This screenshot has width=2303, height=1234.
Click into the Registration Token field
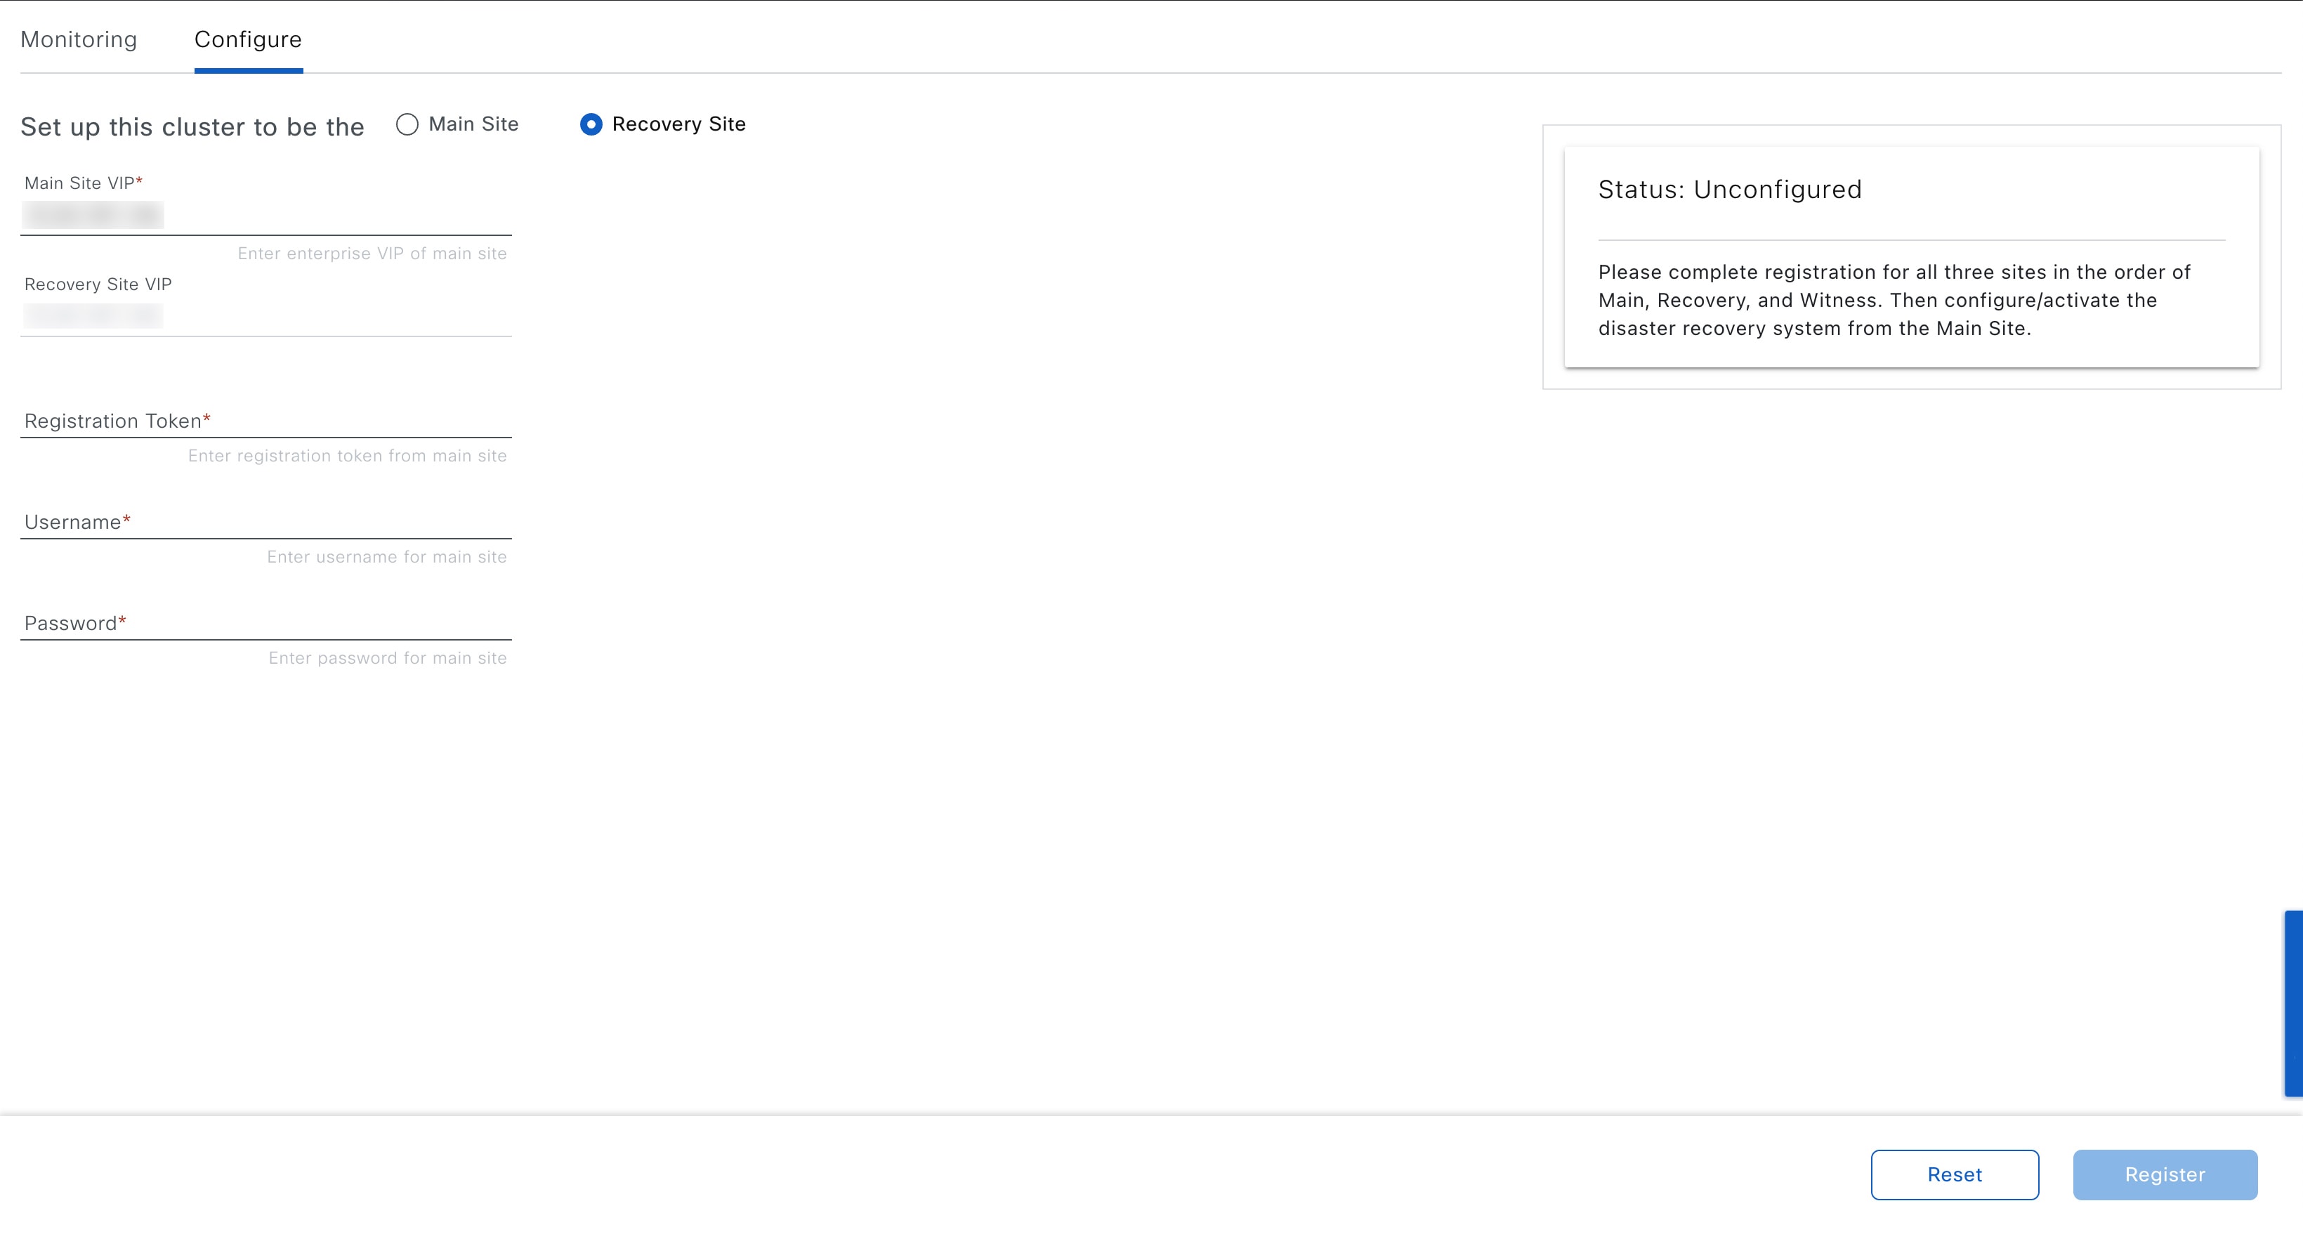tap(265, 420)
